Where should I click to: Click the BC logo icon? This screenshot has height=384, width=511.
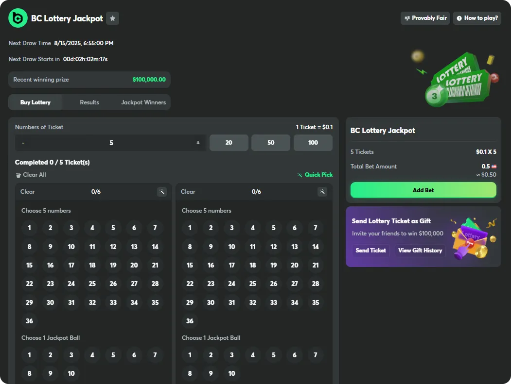click(18, 18)
